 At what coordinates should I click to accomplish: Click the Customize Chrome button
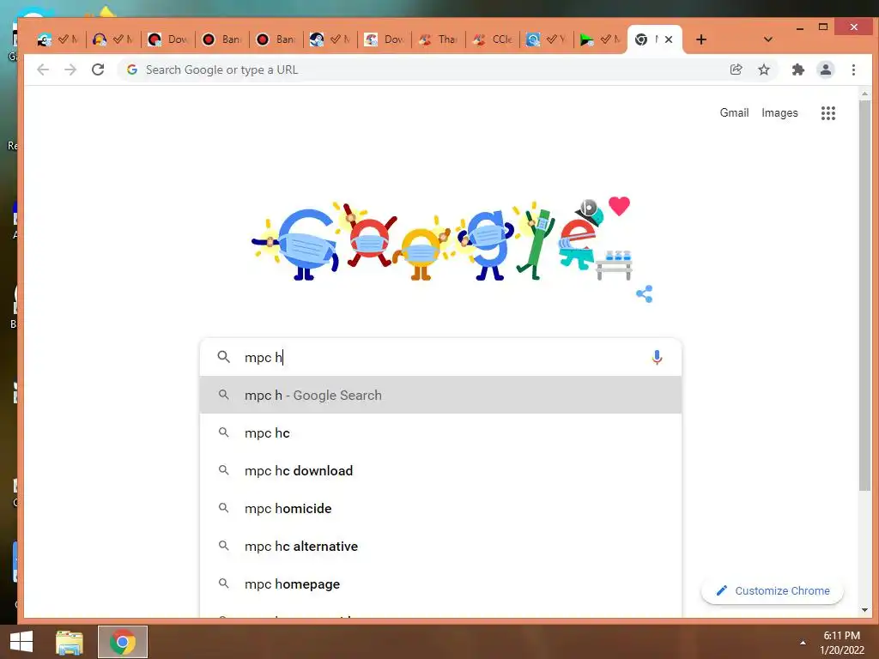tap(773, 590)
